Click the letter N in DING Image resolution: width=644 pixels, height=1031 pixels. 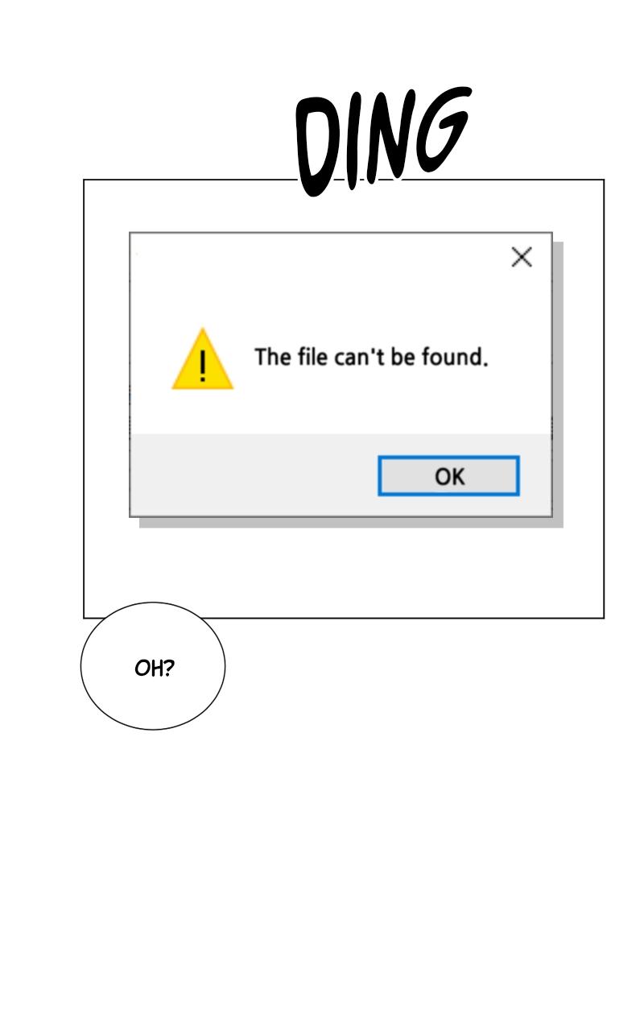388,137
